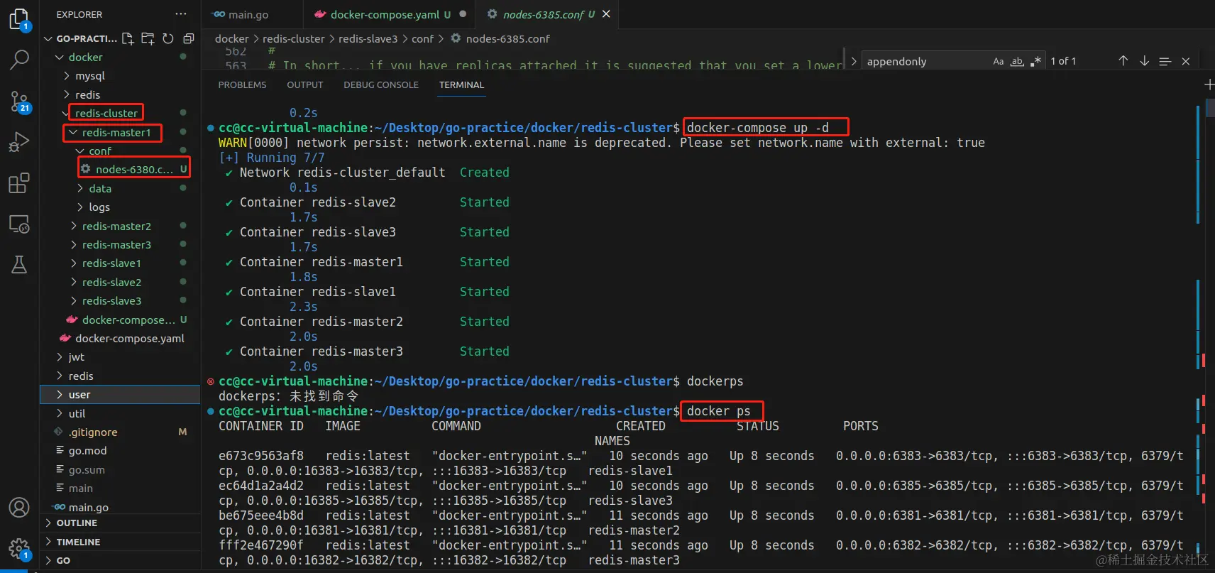Open the Search view in activity bar
Screen dimensions: 1215x573
[19, 60]
